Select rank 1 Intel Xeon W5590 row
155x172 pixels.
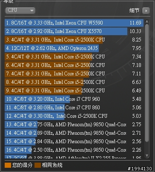74,23
